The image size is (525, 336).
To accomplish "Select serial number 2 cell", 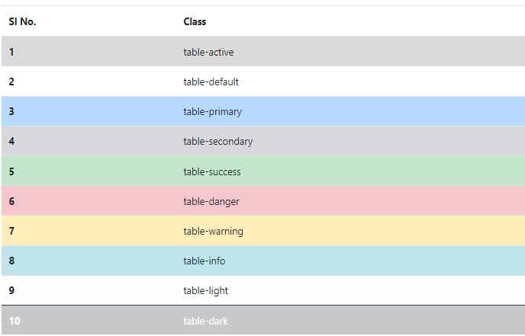I will coord(11,82).
